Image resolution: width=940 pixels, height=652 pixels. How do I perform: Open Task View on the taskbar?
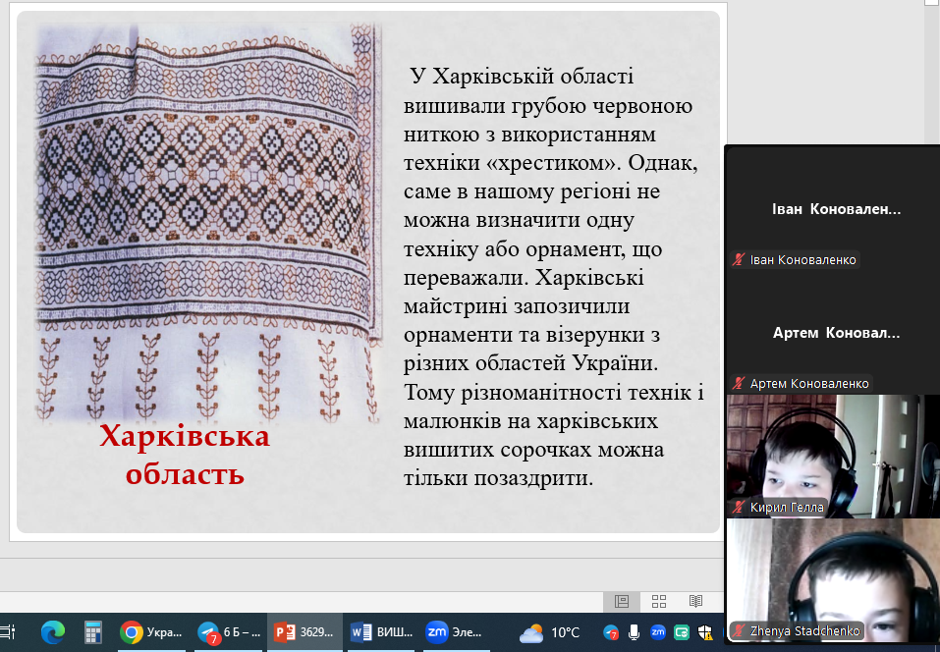(8, 632)
